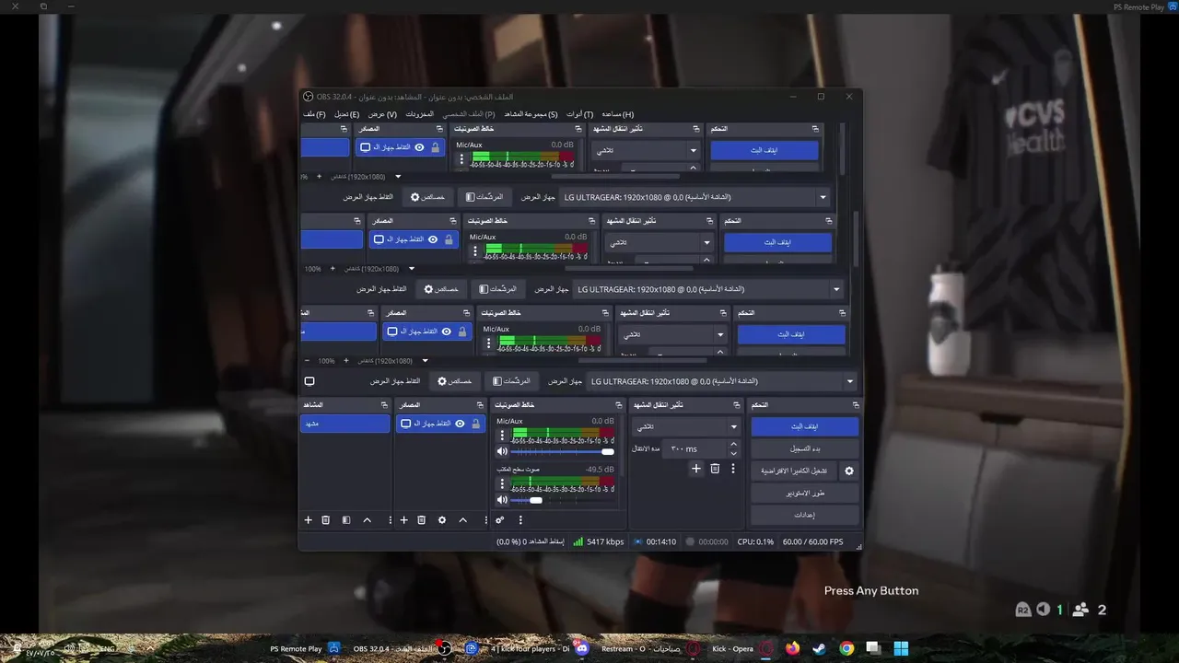Open Properties (خصائص) button beside monitor icon

pos(453,381)
